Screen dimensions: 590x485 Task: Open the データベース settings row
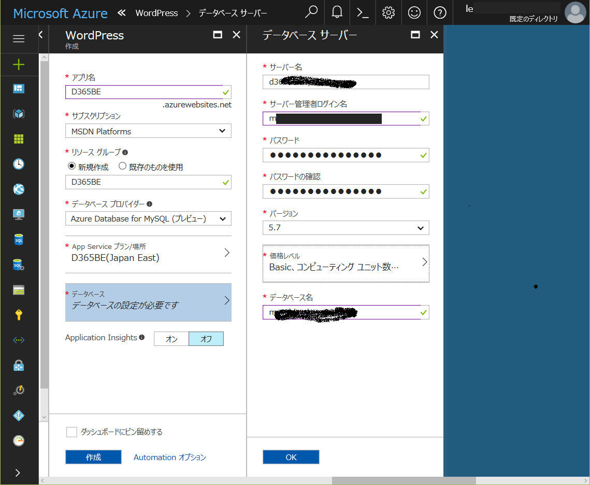tap(148, 302)
